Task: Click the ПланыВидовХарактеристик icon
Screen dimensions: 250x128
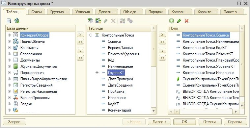Action: [x=15, y=79]
